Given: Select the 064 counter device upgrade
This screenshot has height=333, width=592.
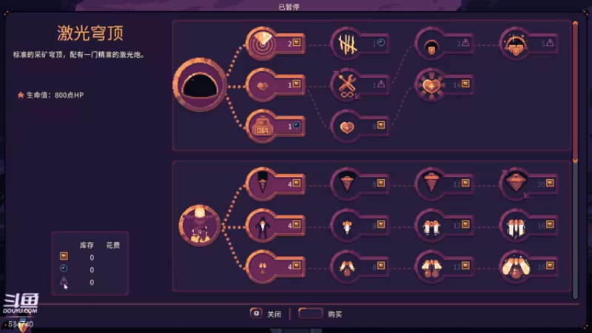Looking at the screenshot, I should point(275,127).
